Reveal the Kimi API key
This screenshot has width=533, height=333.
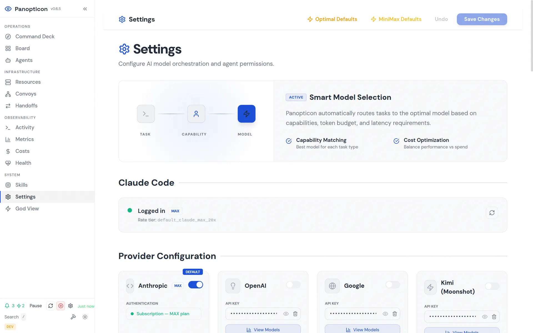tap(485, 317)
